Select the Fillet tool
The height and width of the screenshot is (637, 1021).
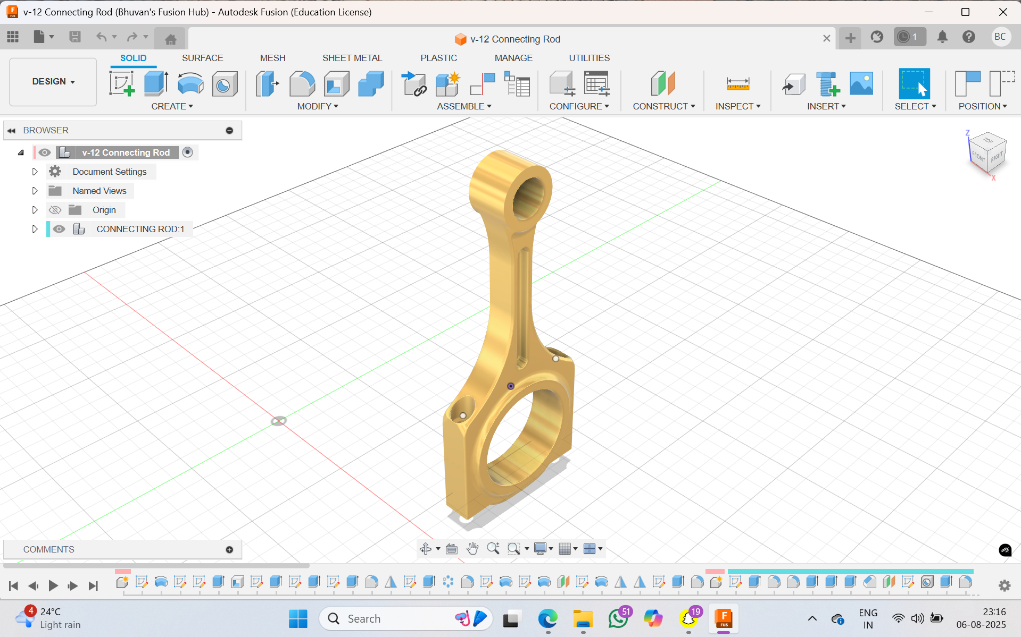pos(302,83)
